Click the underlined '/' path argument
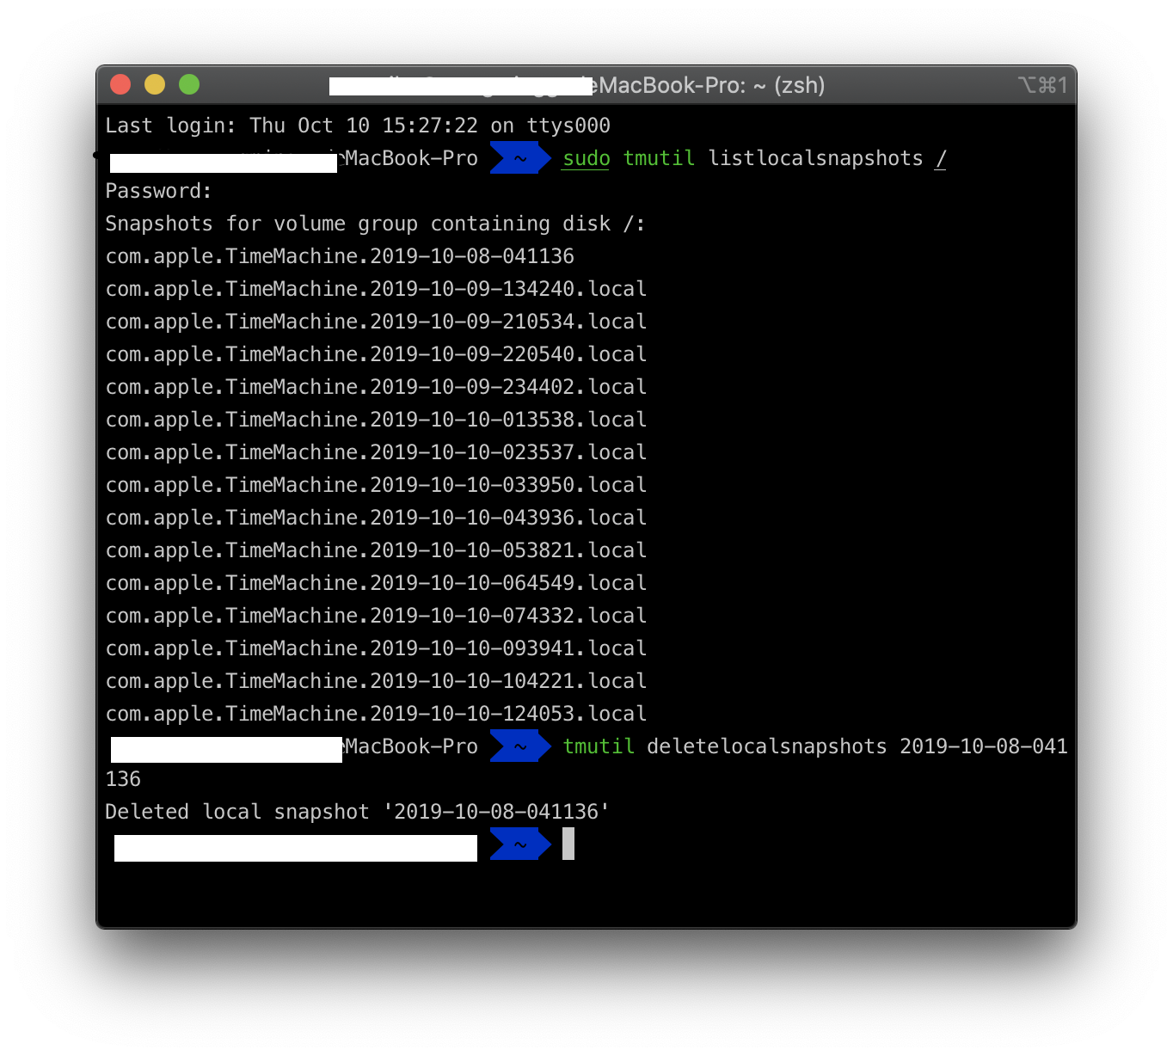 pyautogui.click(x=941, y=158)
